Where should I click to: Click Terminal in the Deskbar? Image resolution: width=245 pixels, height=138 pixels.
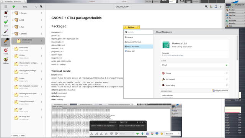click(x=235, y=13)
